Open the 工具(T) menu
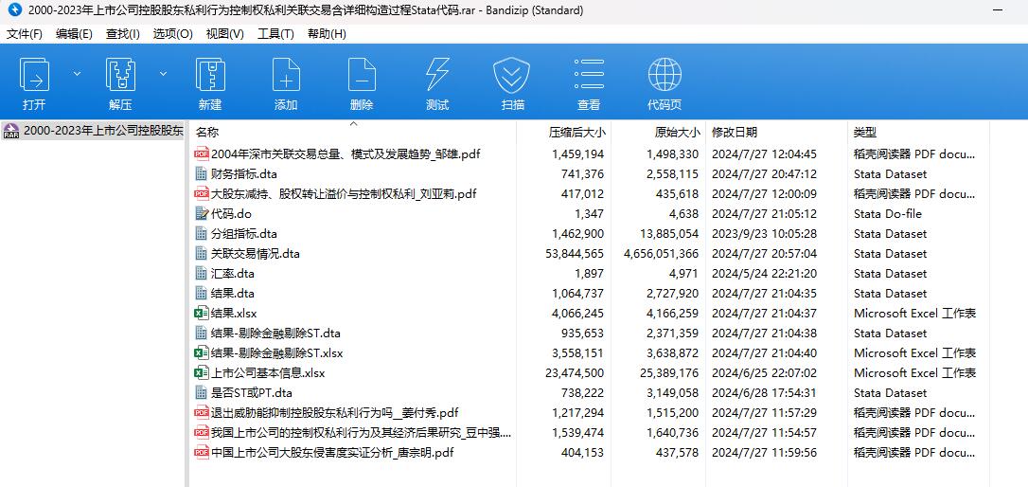Image resolution: width=1028 pixels, height=487 pixels. click(x=276, y=34)
